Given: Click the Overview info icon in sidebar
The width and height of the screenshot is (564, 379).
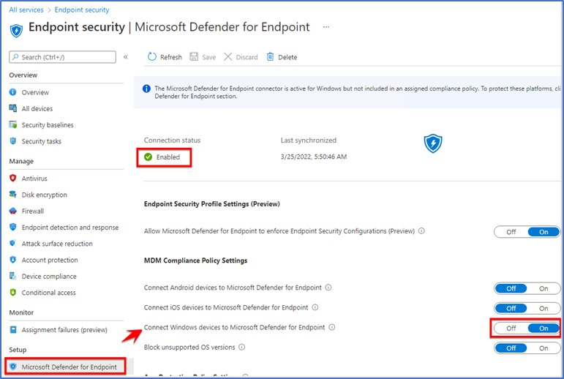Looking at the screenshot, I should [x=13, y=92].
